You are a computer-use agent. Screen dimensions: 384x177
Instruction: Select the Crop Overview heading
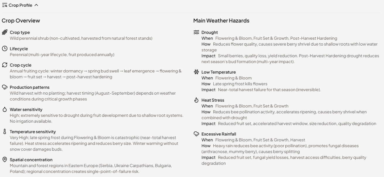coord(21,21)
